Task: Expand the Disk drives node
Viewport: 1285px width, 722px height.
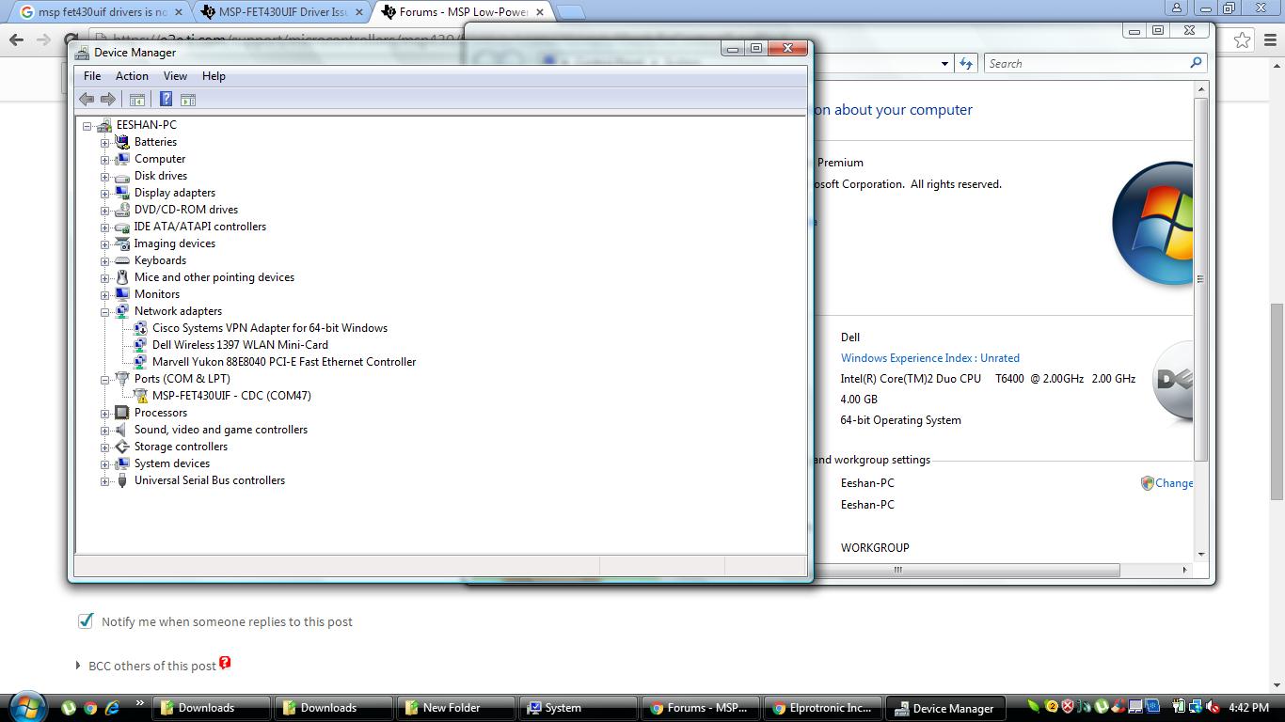Action: [105, 177]
